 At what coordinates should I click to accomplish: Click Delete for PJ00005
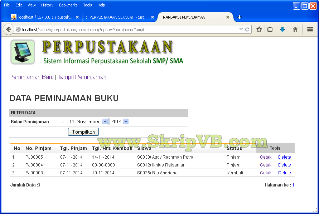[x=284, y=157]
